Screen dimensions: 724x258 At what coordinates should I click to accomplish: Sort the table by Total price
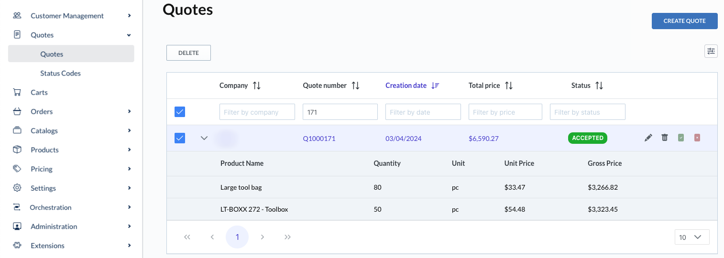click(509, 86)
